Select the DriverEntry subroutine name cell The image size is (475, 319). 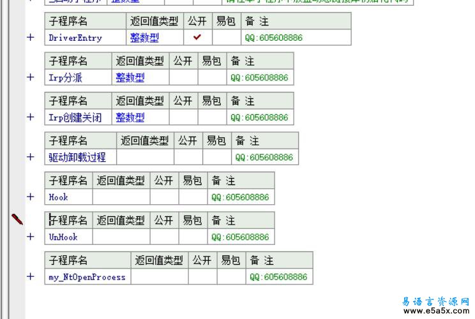[x=75, y=38]
